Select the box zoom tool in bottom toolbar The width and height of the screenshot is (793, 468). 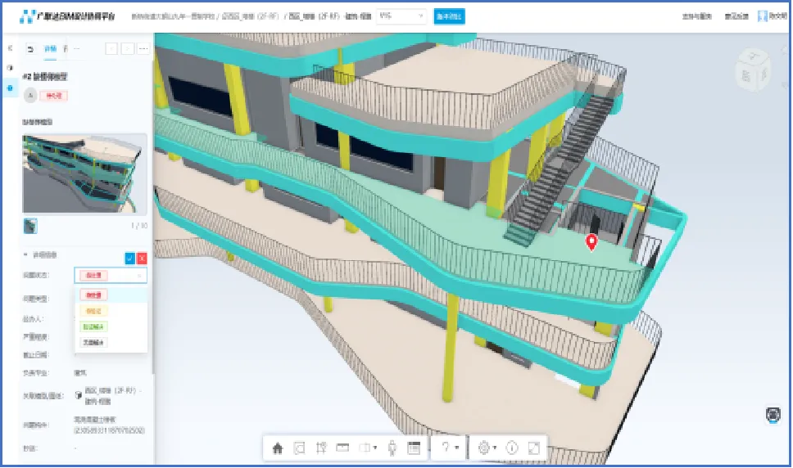pyautogui.click(x=299, y=448)
